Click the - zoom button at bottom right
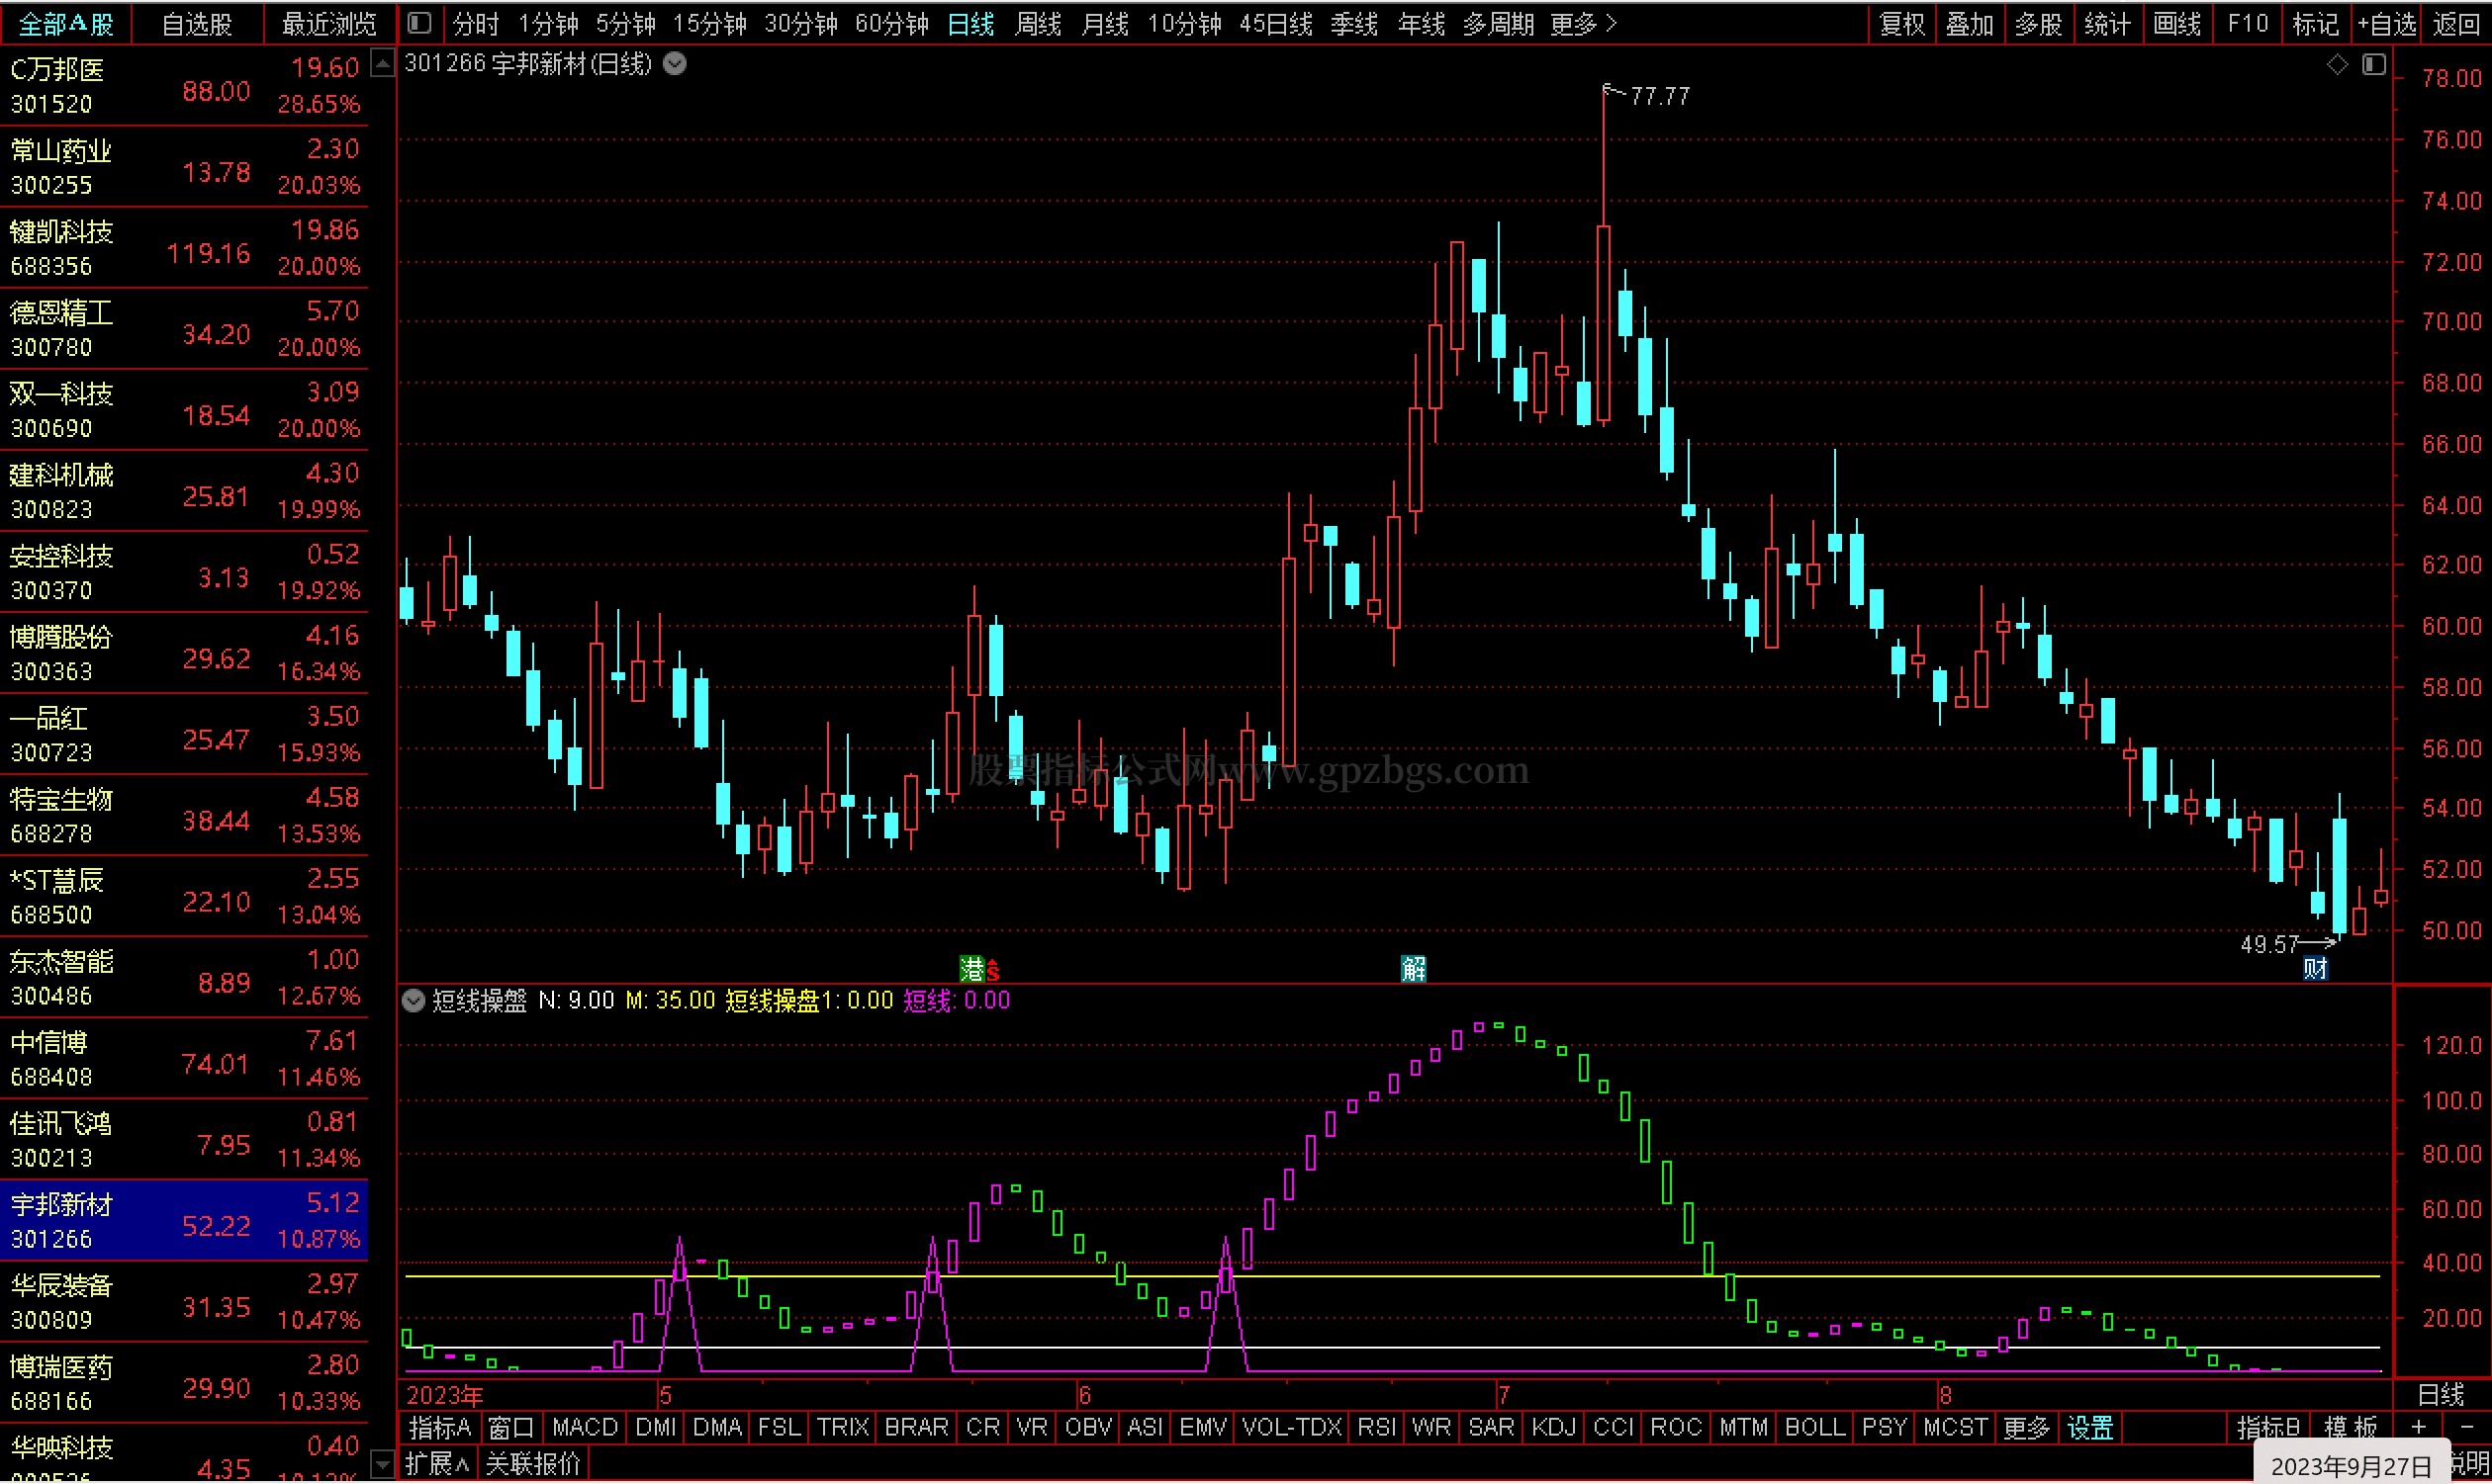The height and width of the screenshot is (1484, 2492). tap(2465, 1428)
